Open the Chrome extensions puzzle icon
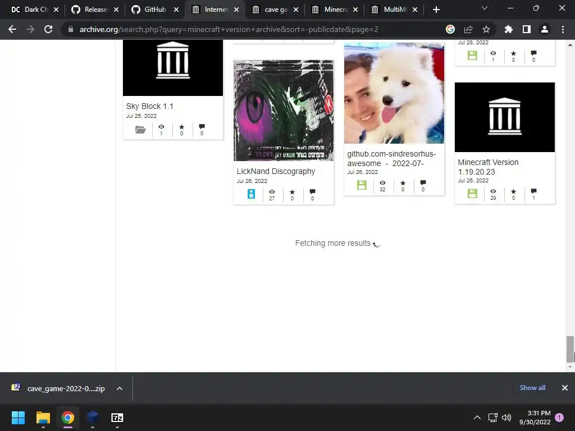The image size is (575, 431). point(509,29)
